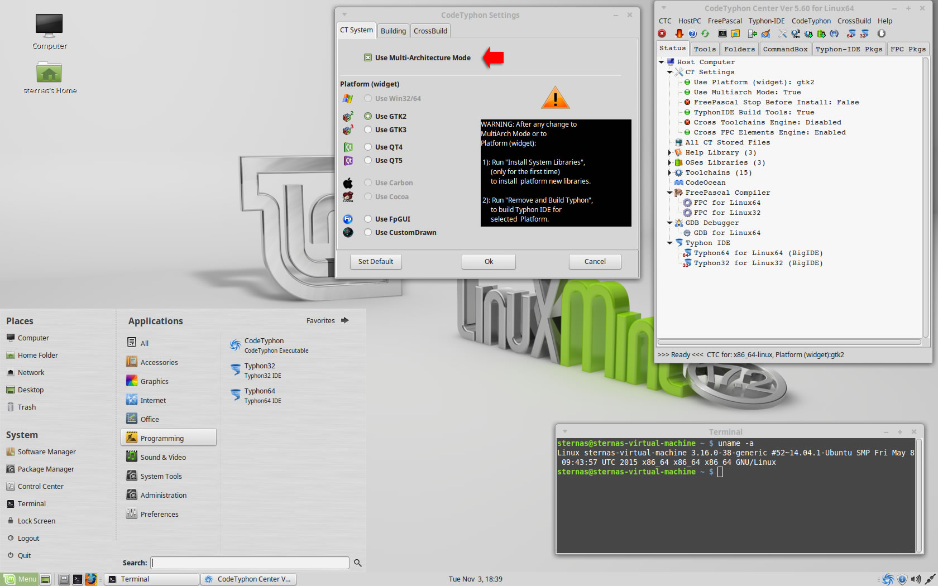The height and width of the screenshot is (586, 938).
Task: Launch Firefox from the bottom panel
Action: pyautogui.click(x=91, y=579)
